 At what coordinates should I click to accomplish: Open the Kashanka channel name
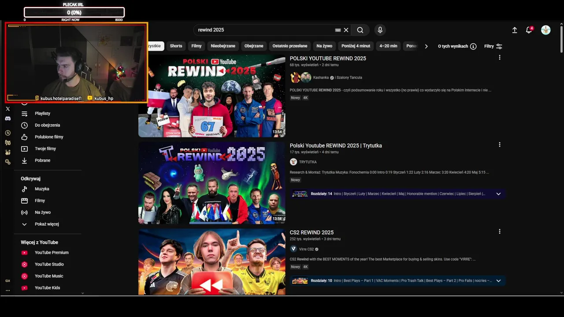click(x=321, y=77)
